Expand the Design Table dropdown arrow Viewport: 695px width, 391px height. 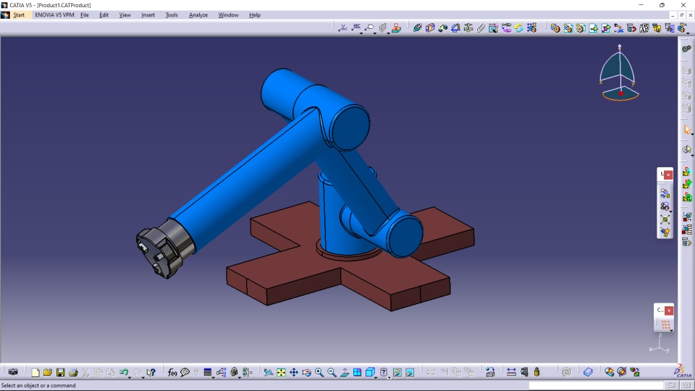[x=213, y=377]
